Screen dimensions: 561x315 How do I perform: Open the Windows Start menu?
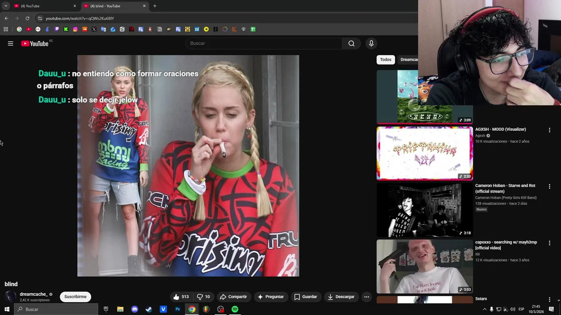point(7,309)
